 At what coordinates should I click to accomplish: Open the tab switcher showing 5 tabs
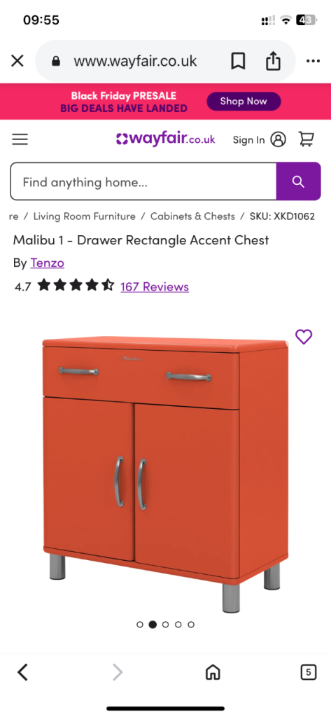click(308, 671)
